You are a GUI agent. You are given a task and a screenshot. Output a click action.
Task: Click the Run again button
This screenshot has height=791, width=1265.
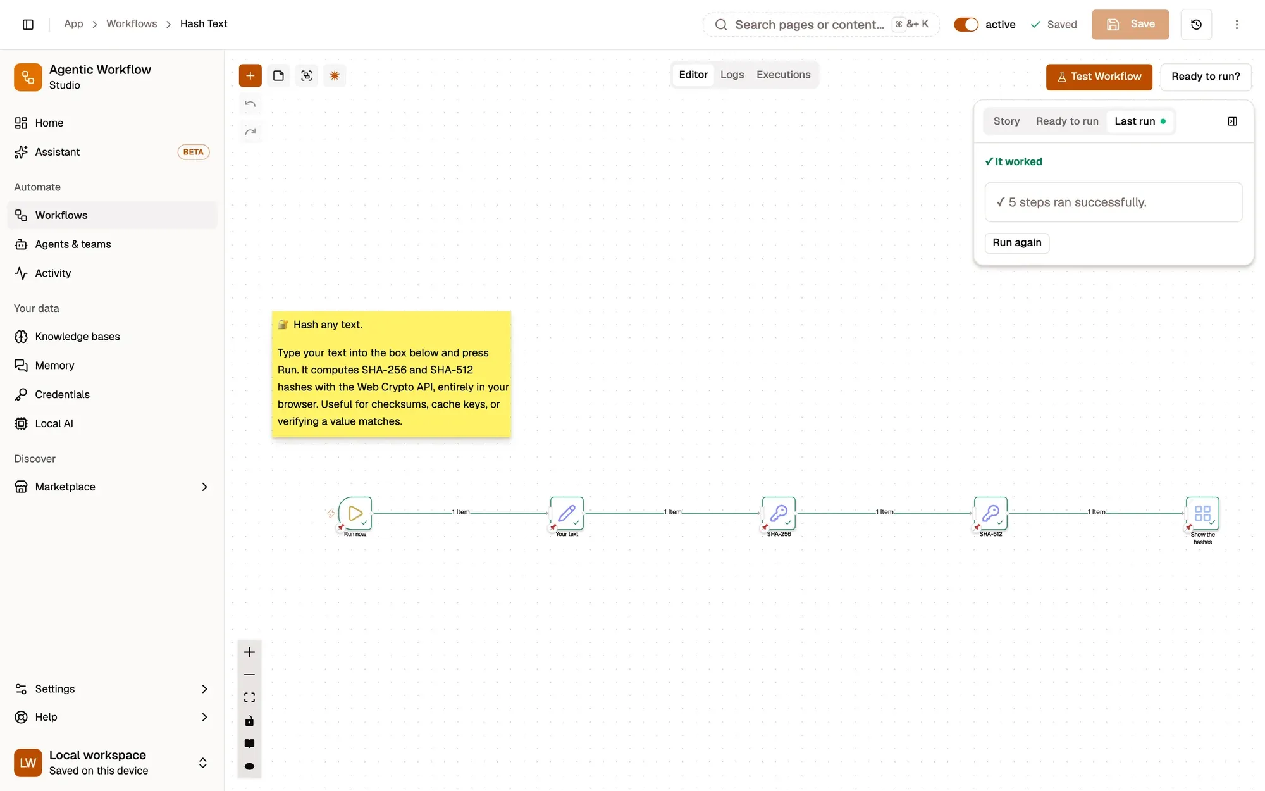1016,243
